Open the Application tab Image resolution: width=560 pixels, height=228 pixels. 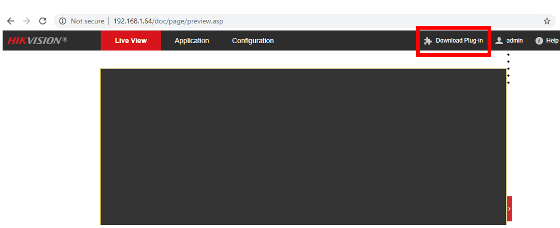[192, 41]
